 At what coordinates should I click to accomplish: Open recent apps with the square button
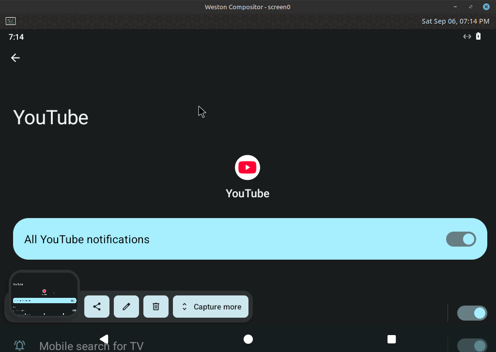coord(392,339)
